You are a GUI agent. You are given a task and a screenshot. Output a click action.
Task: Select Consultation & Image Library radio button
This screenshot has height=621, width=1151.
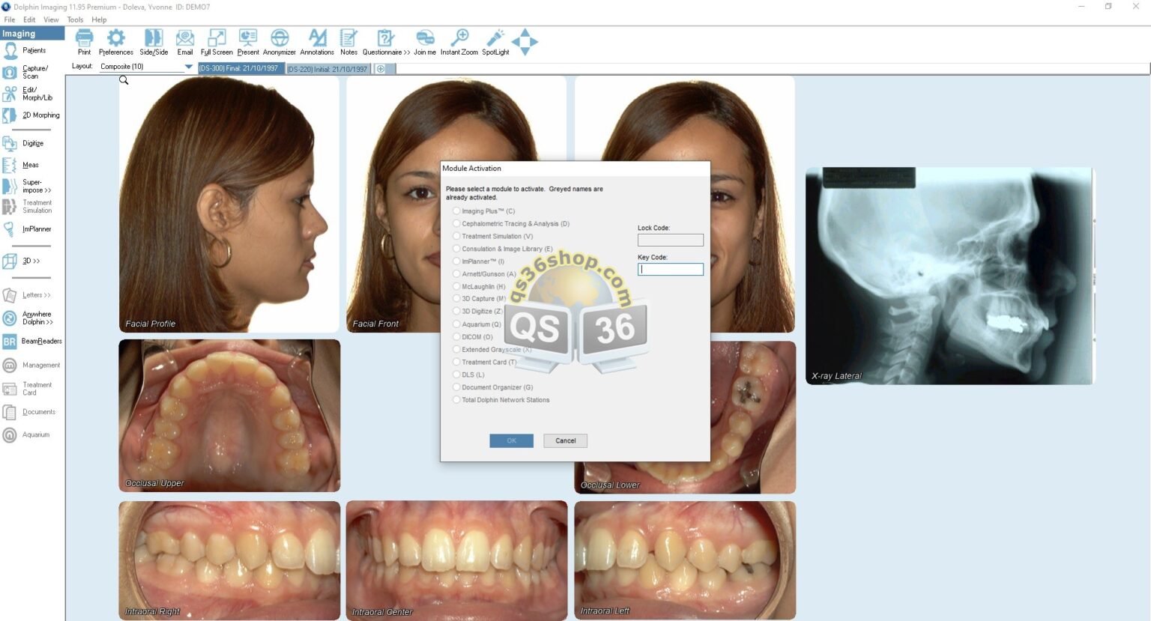pyautogui.click(x=456, y=249)
